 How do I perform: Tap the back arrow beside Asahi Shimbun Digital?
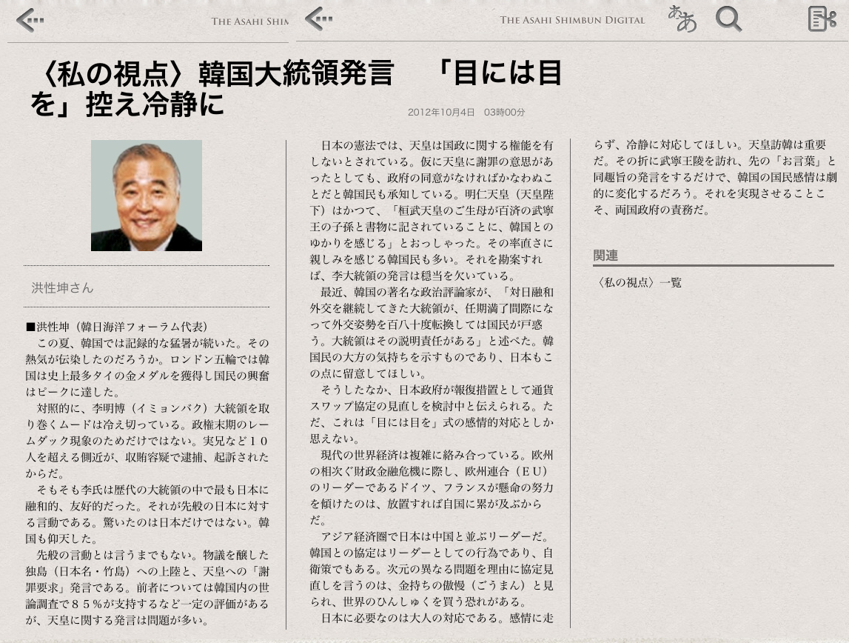319,19
